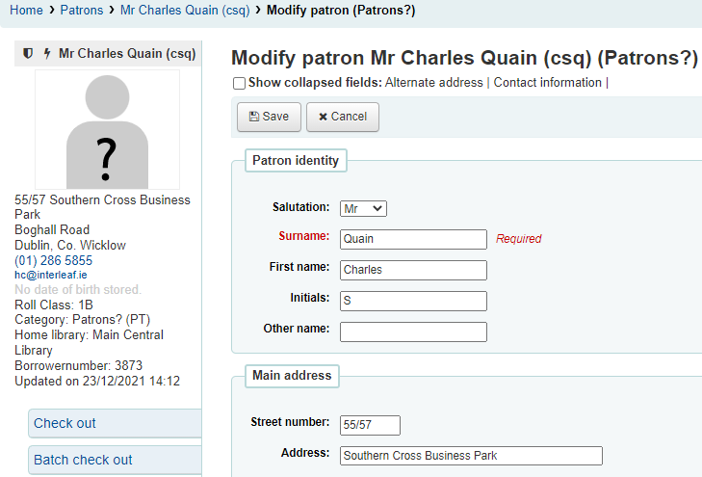Open Mr Charles Quain (csq) breadcrumb
This screenshot has width=702, height=477.
(185, 10)
